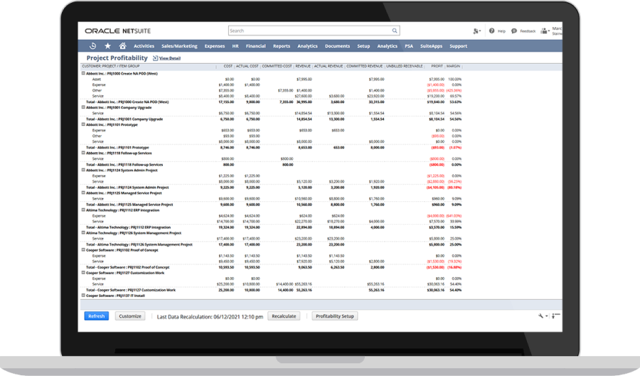Open the Setup menu
The width and height of the screenshot is (640, 376).
[x=363, y=46]
